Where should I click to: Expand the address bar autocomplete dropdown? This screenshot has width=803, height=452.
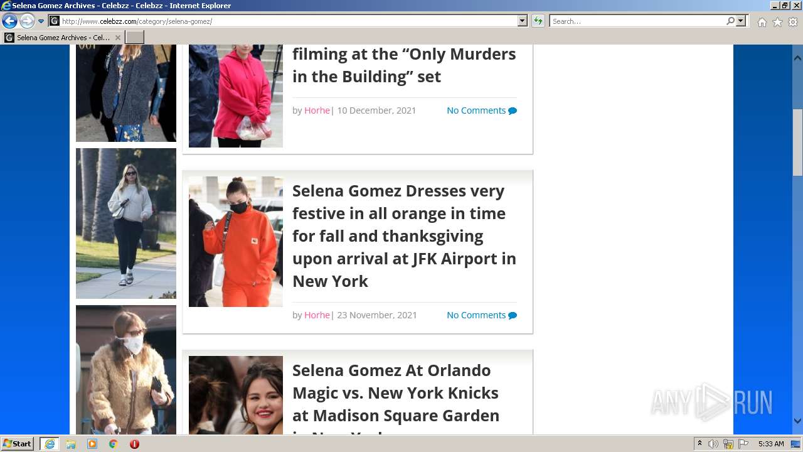pyautogui.click(x=523, y=21)
